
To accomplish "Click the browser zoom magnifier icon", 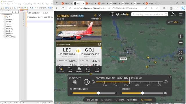I will pyautogui.click(x=151, y=8).
